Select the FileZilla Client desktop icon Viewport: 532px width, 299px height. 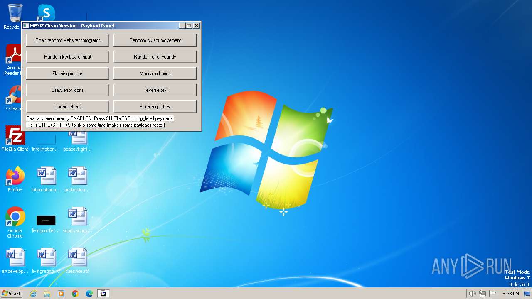click(x=15, y=138)
